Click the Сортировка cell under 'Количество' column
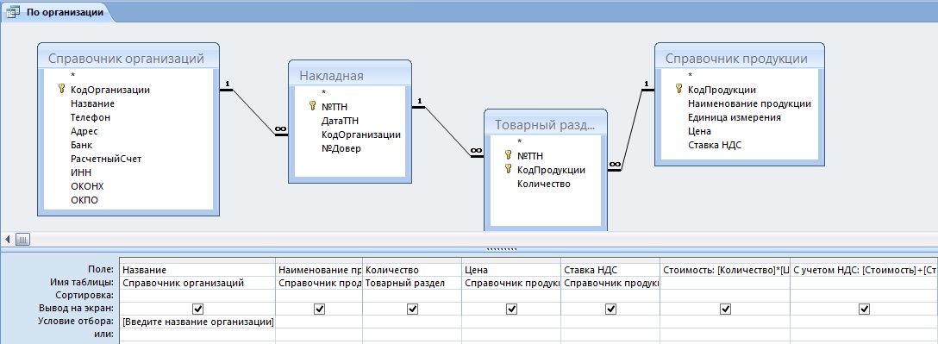This screenshot has height=344, width=938. [x=412, y=296]
